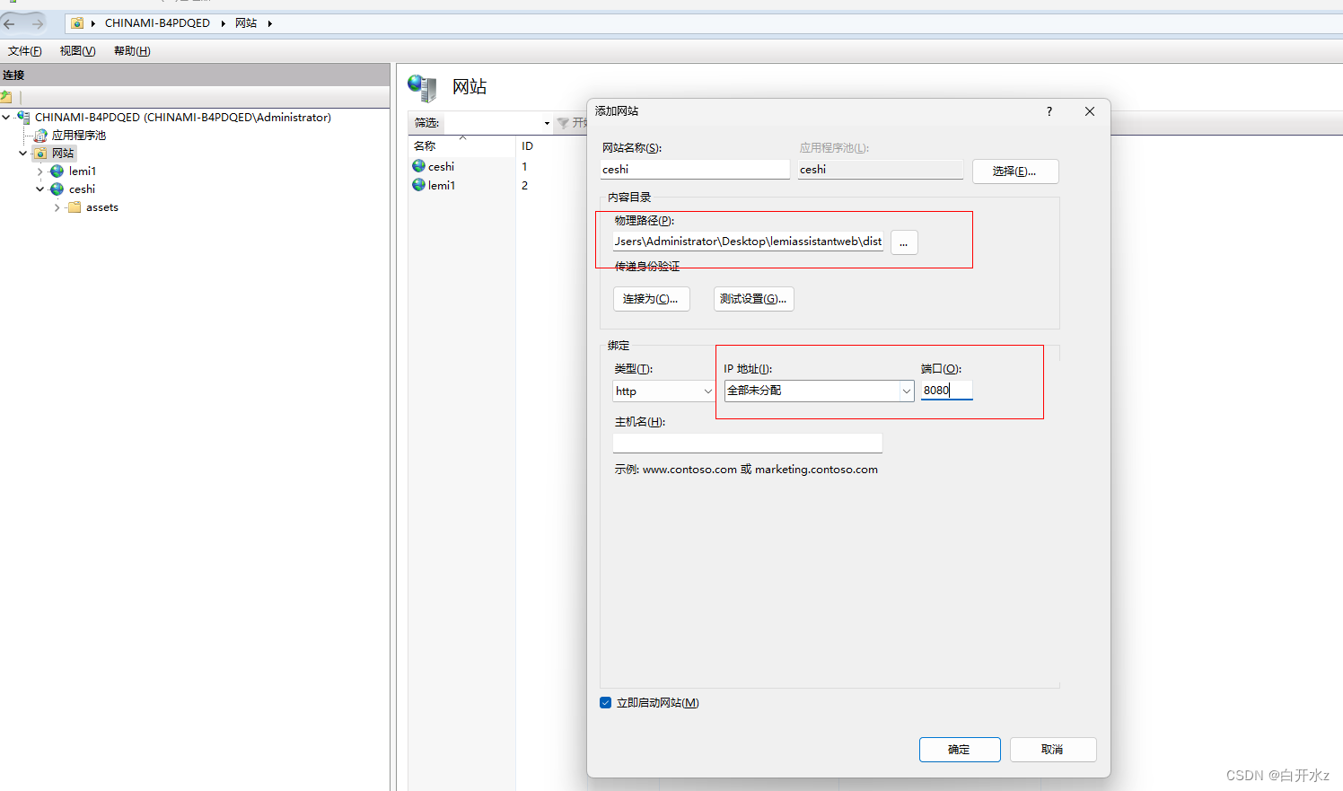The image size is (1343, 791).
Task: Collapse the Sites tree node
Action: click(23, 154)
